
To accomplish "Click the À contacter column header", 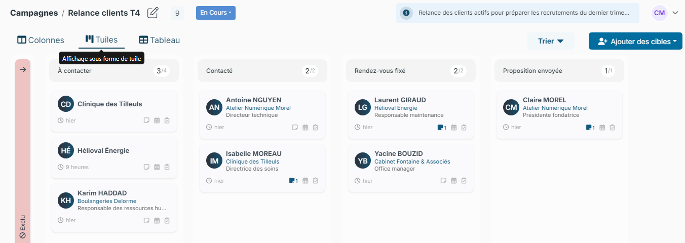I will click(x=114, y=71).
